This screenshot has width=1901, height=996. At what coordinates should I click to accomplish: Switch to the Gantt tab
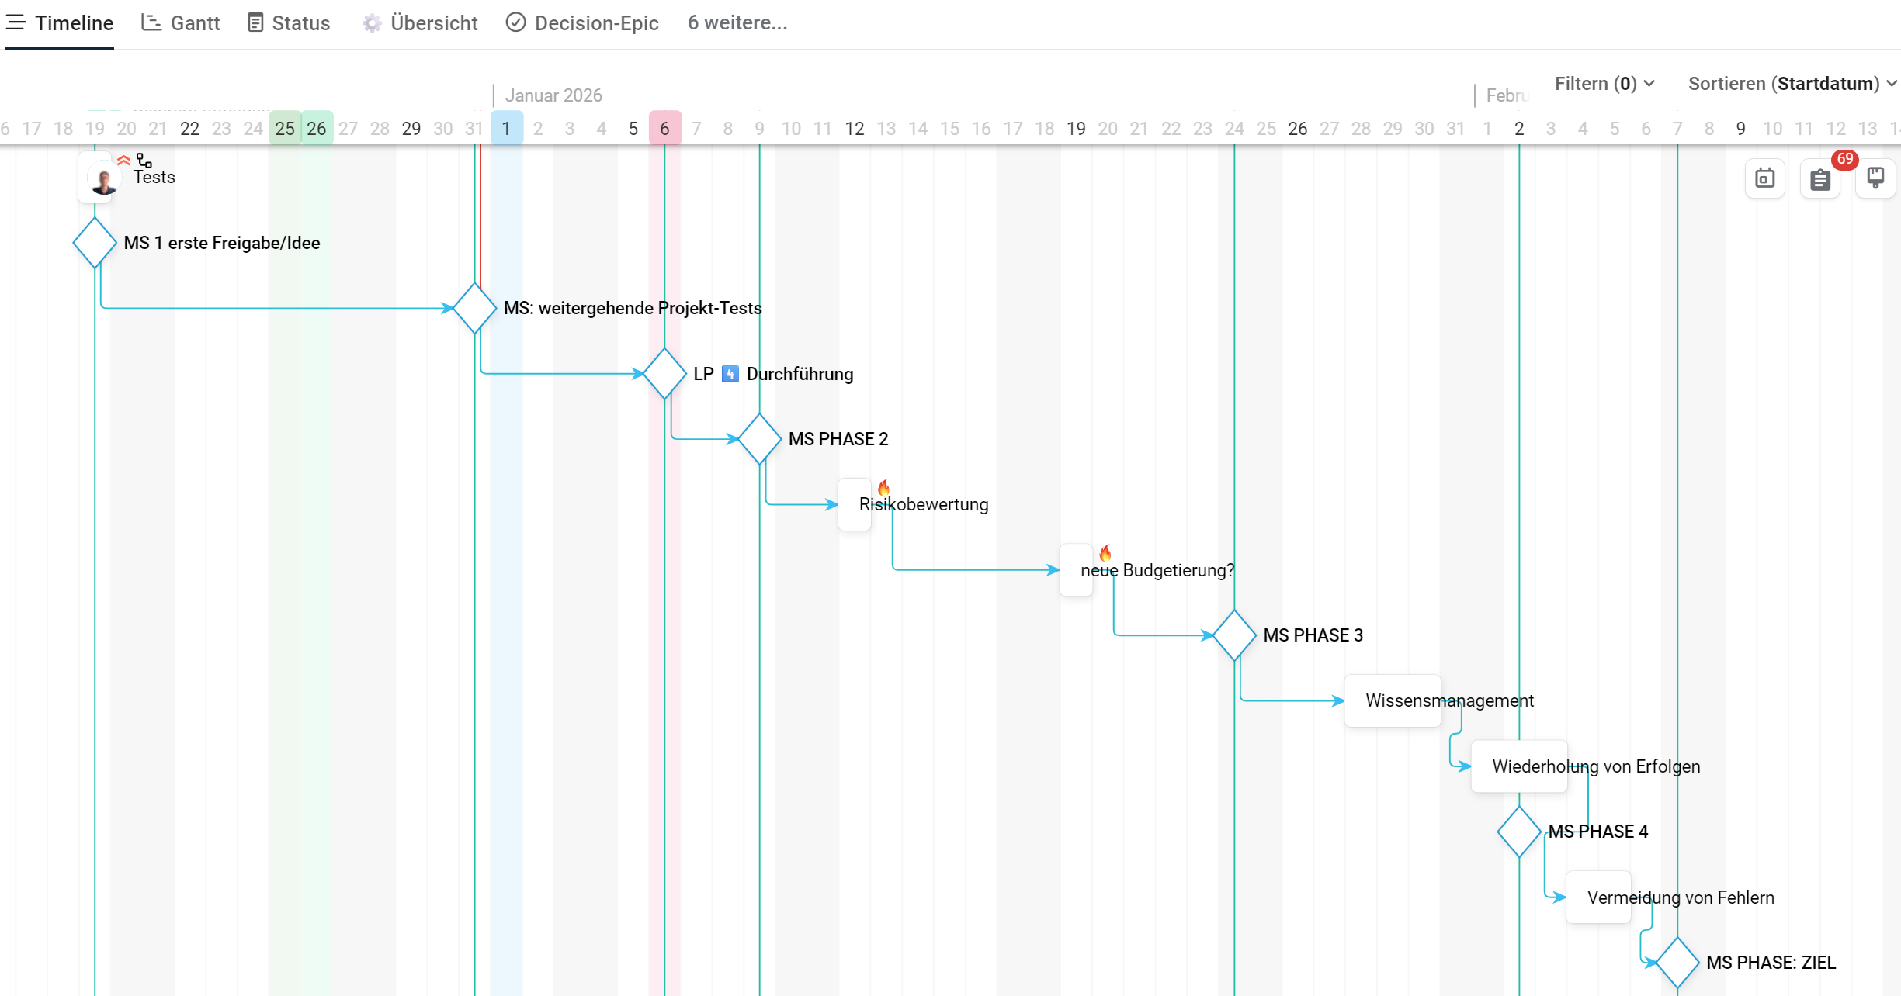tap(181, 23)
